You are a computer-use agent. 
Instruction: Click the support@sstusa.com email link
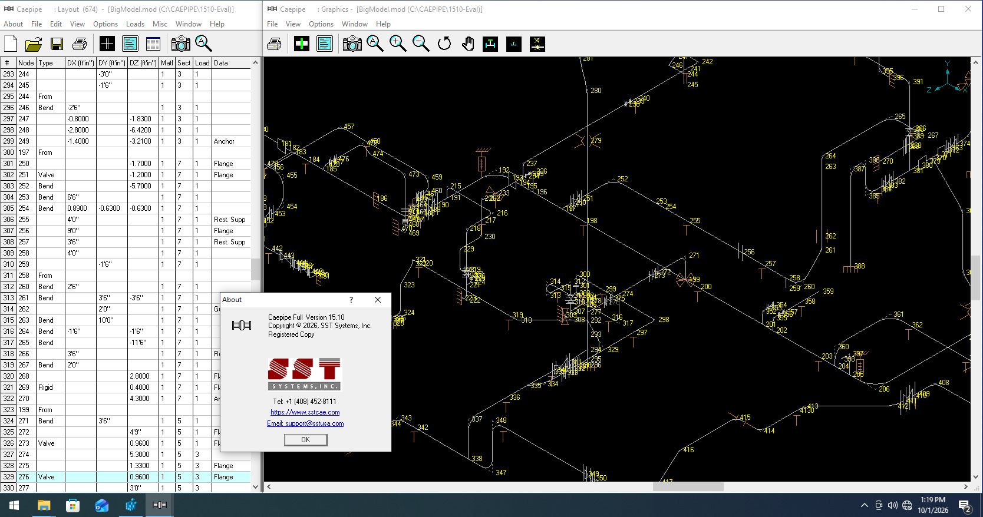[305, 423]
